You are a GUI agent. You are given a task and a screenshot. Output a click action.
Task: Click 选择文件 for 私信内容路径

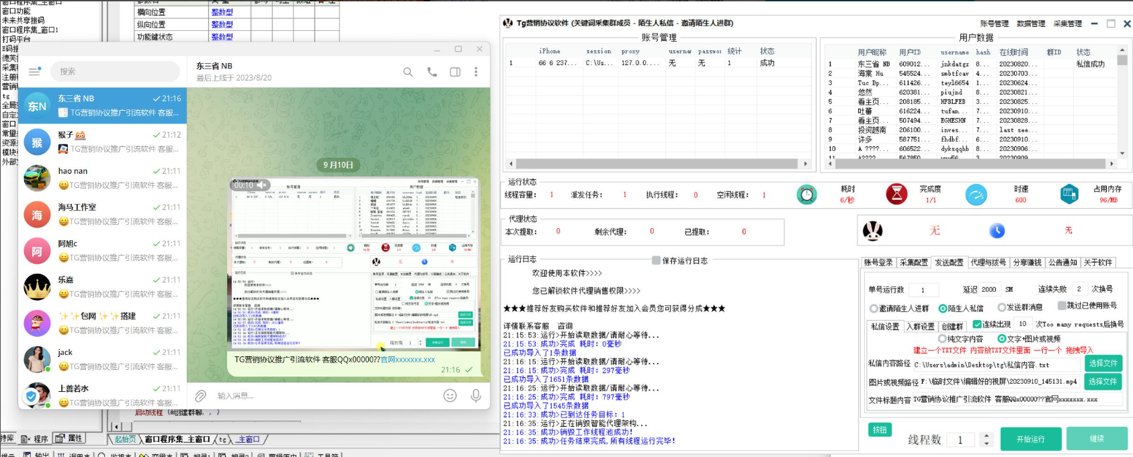tap(1103, 363)
